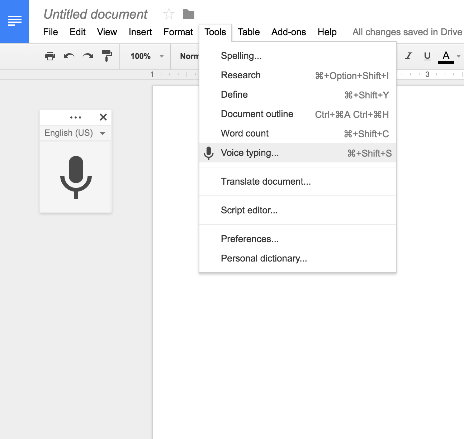
Task: Undo the last action
Action: tap(69, 56)
